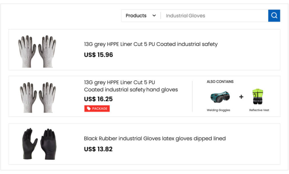Select the Welding Goggles label
289x174 pixels.
[218, 110]
